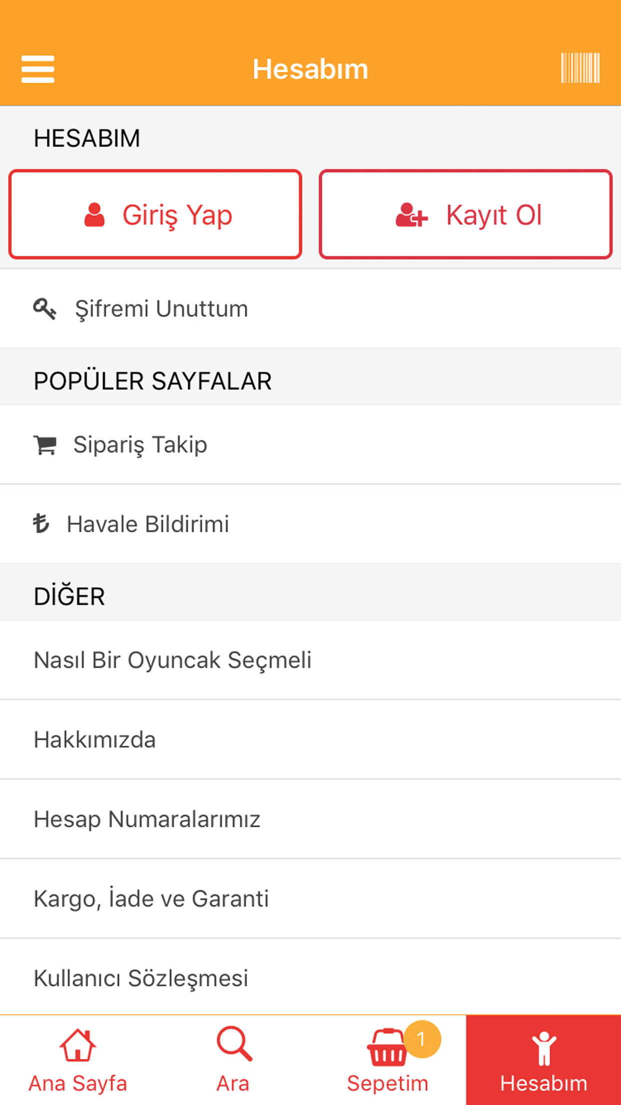The width and height of the screenshot is (621, 1105).
Task: Open Nasıl Bir Oyuncak Seçmeli page
Action: click(310, 660)
